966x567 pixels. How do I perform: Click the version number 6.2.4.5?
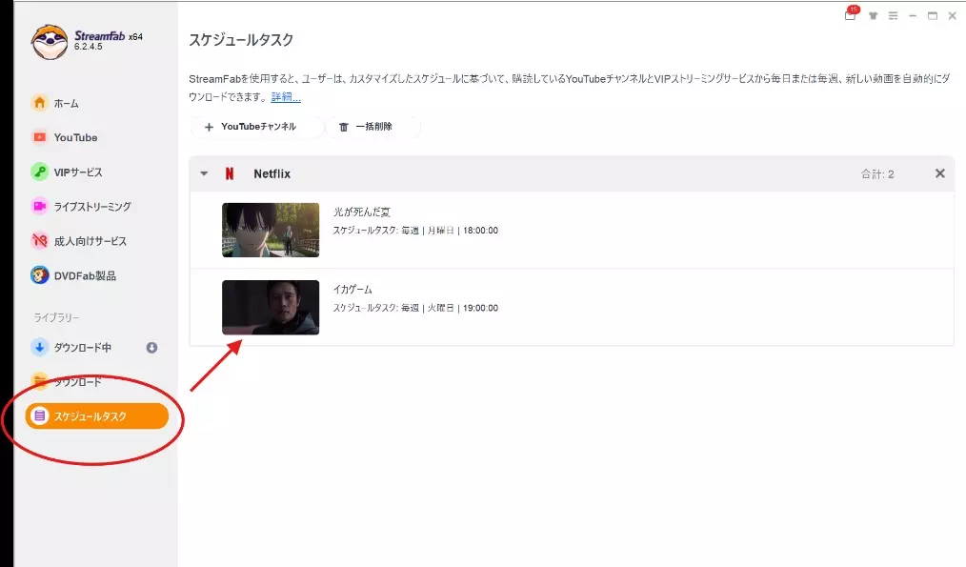[88, 47]
